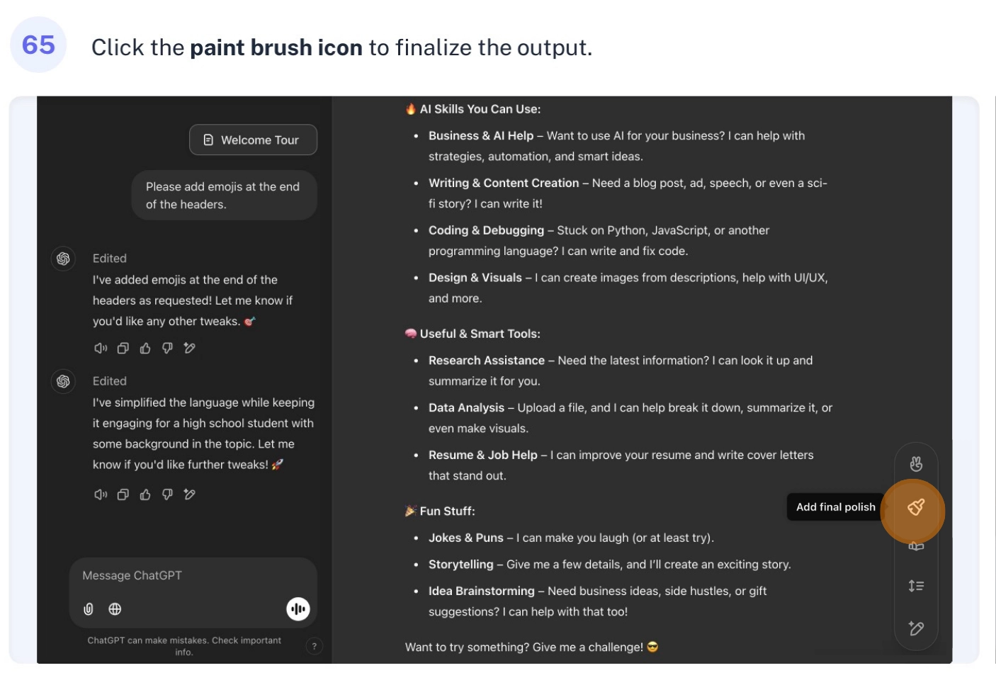
Task: Focus the Message ChatGPT input field
Action: tap(193, 576)
